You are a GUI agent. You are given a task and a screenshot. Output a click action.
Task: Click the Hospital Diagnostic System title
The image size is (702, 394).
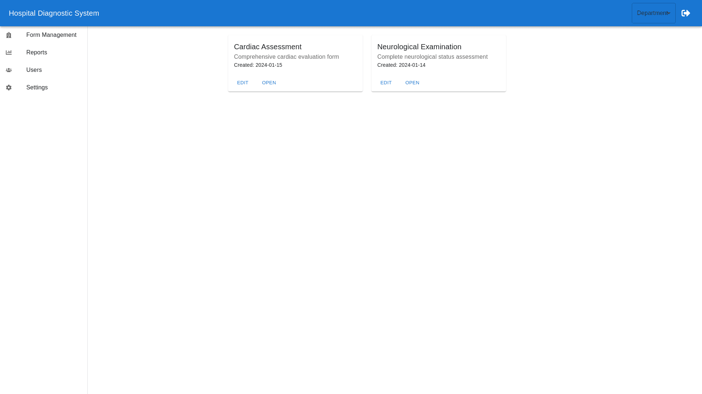coord(54,13)
